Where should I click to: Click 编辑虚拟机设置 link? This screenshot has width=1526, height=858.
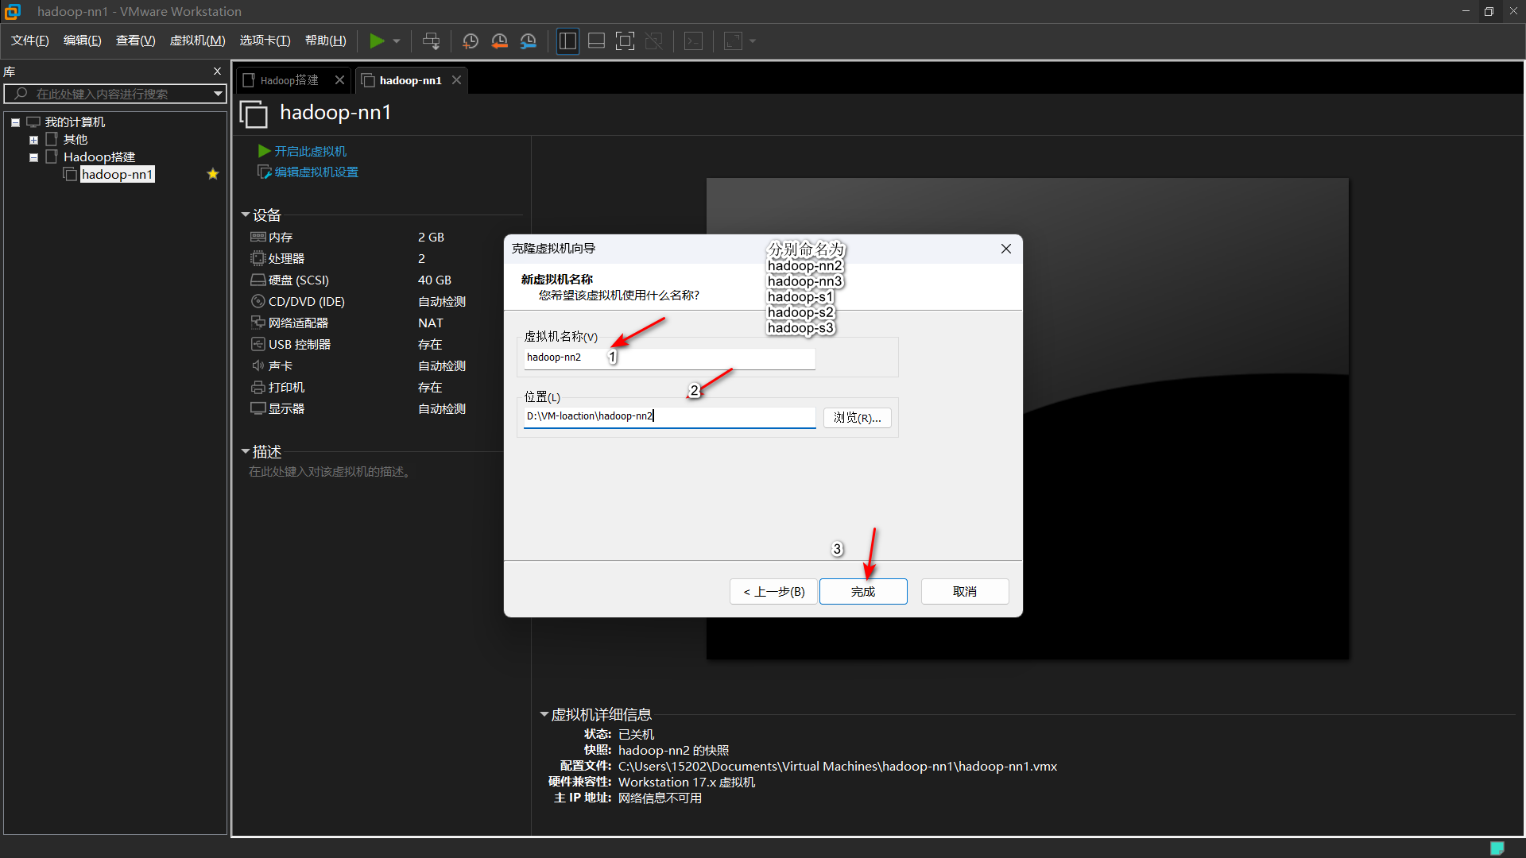[x=316, y=172]
